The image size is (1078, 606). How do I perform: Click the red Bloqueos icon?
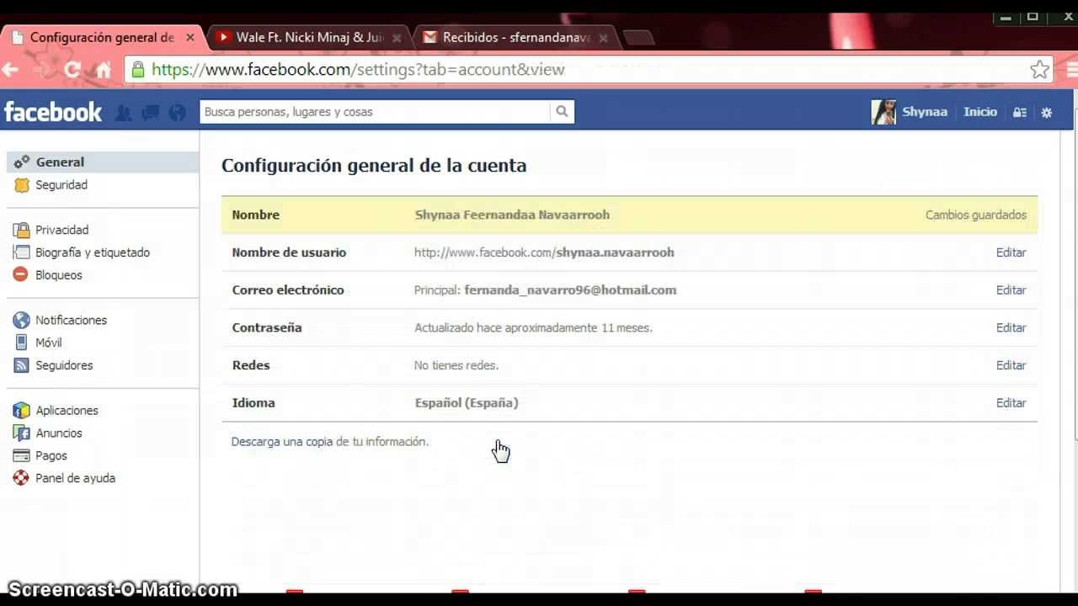tap(22, 275)
